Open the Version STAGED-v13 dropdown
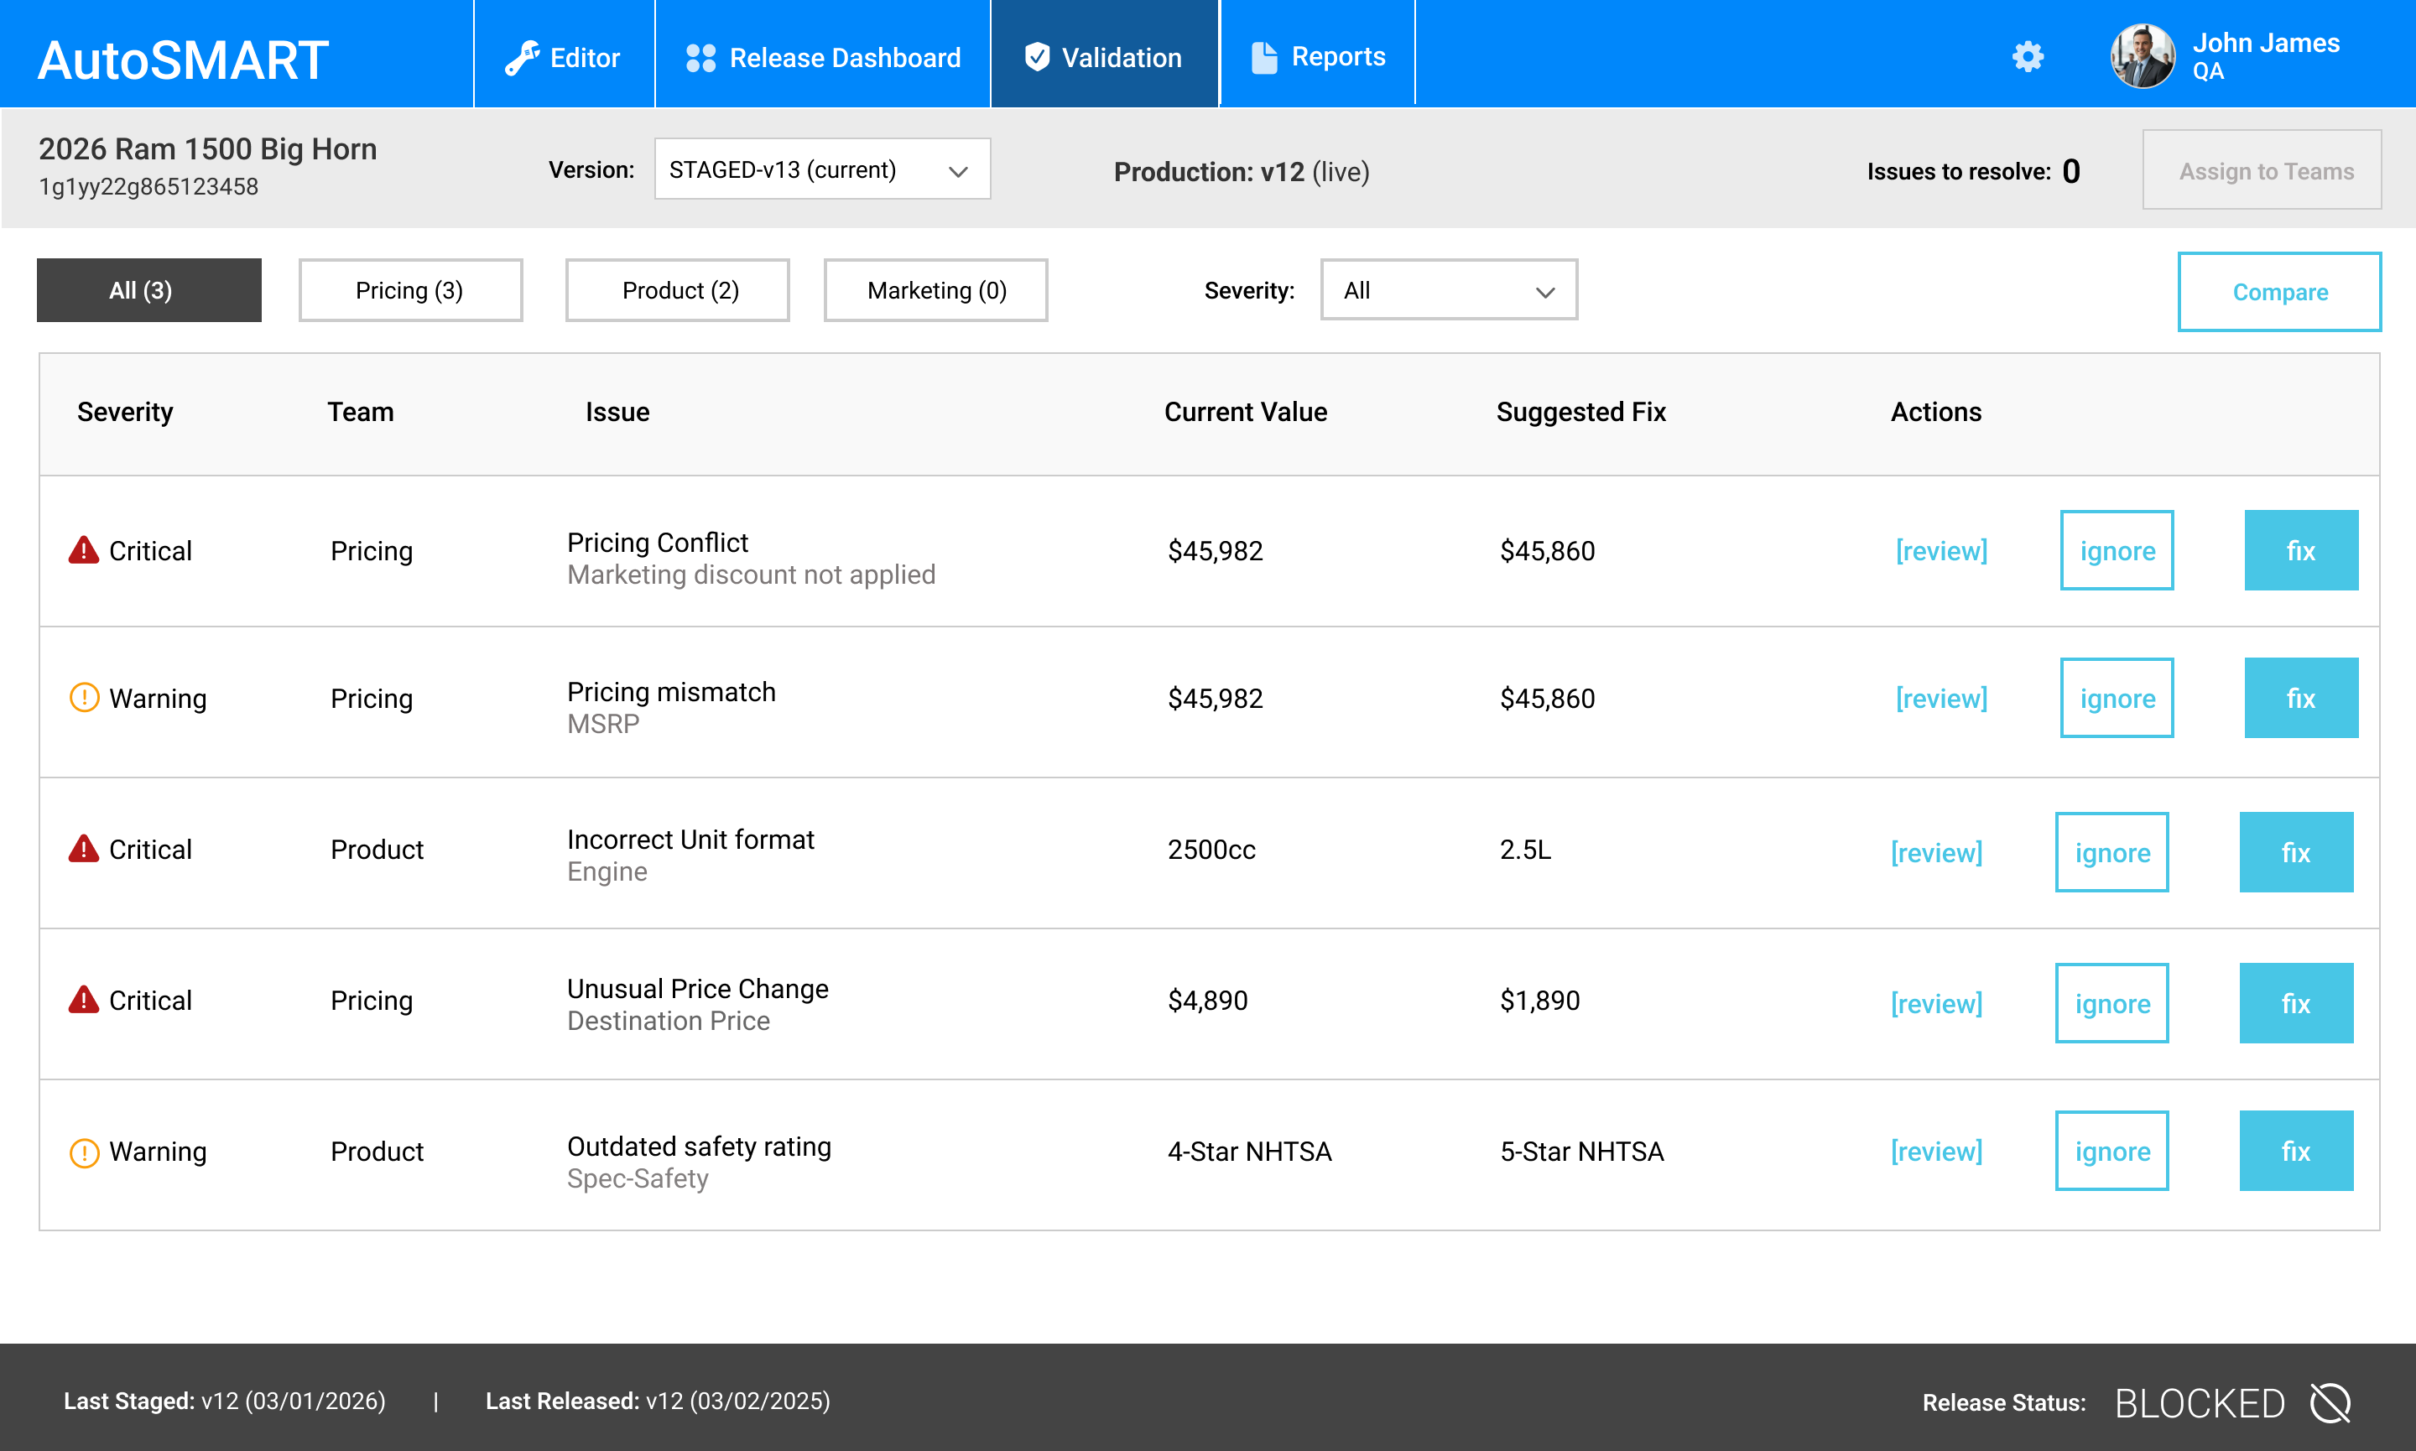The height and width of the screenshot is (1451, 2416). click(821, 169)
